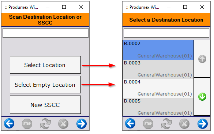
Task: Go back using left window blue arrow
Action: [x=9, y=124]
